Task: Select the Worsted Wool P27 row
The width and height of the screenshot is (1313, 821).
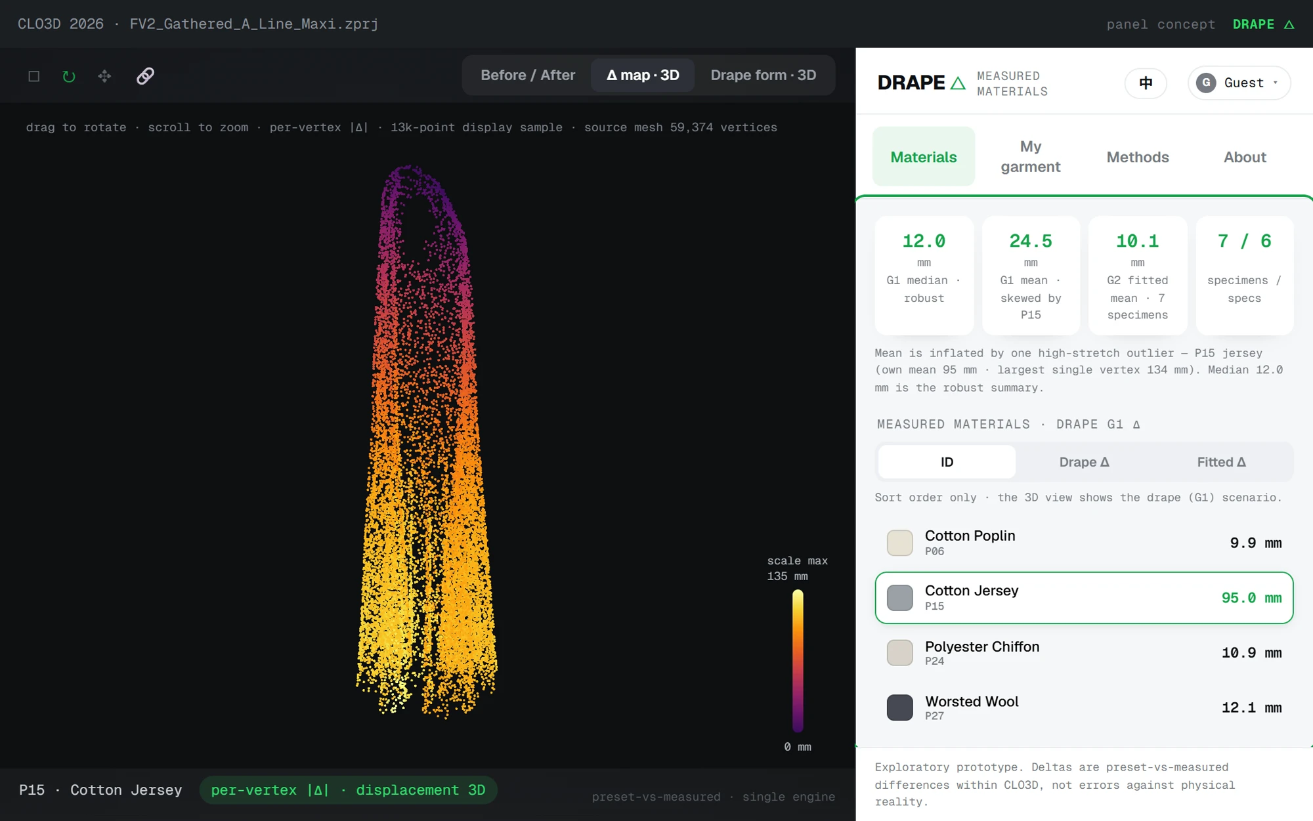Action: (1084, 707)
